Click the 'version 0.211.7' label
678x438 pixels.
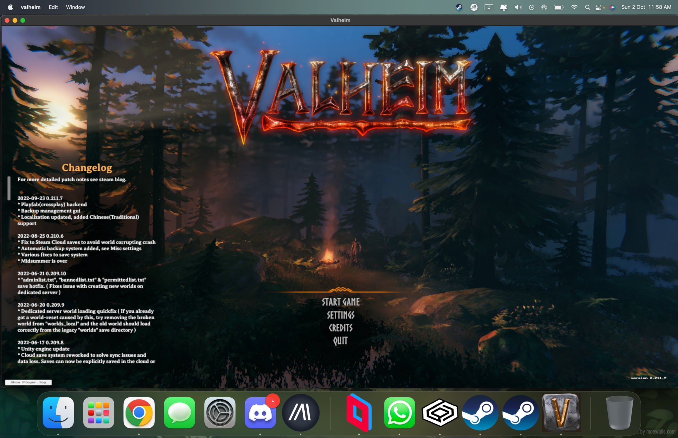coord(648,378)
